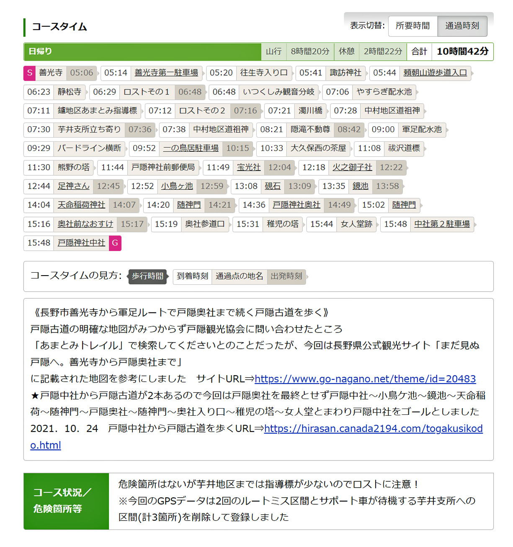Open the 善光寺第一駐車場 waypoint link
Screen dimensions: 513x547
166,73
